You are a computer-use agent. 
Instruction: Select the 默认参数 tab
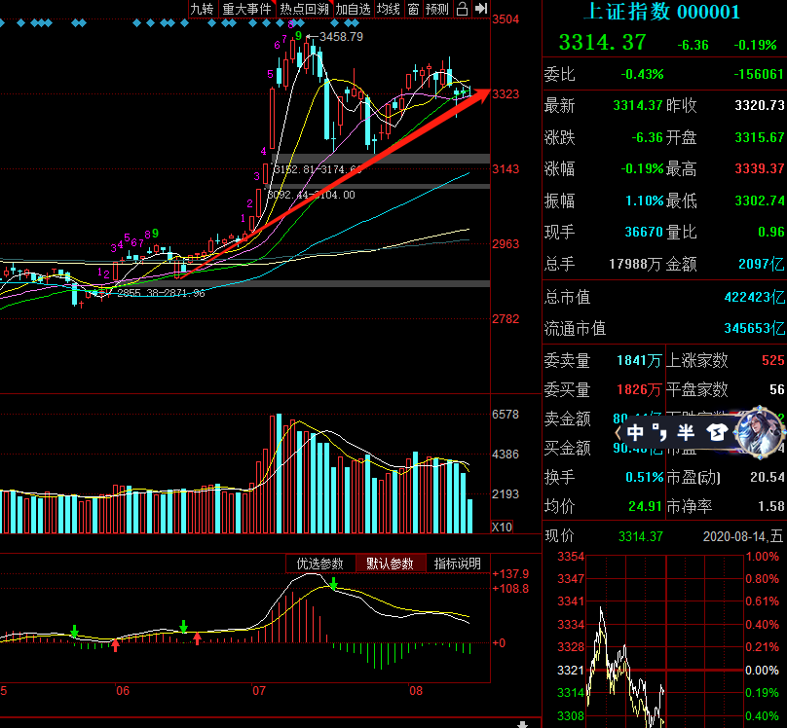(x=390, y=564)
